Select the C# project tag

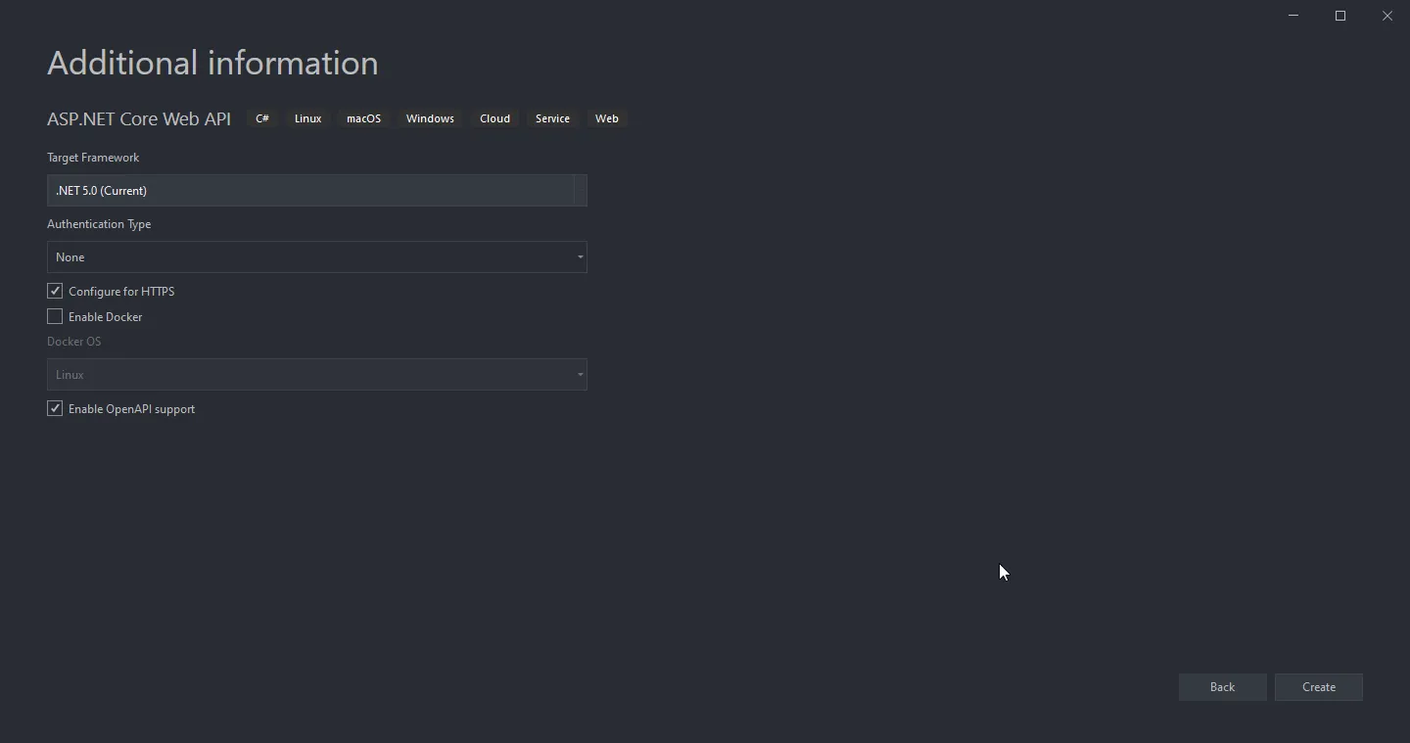(261, 118)
